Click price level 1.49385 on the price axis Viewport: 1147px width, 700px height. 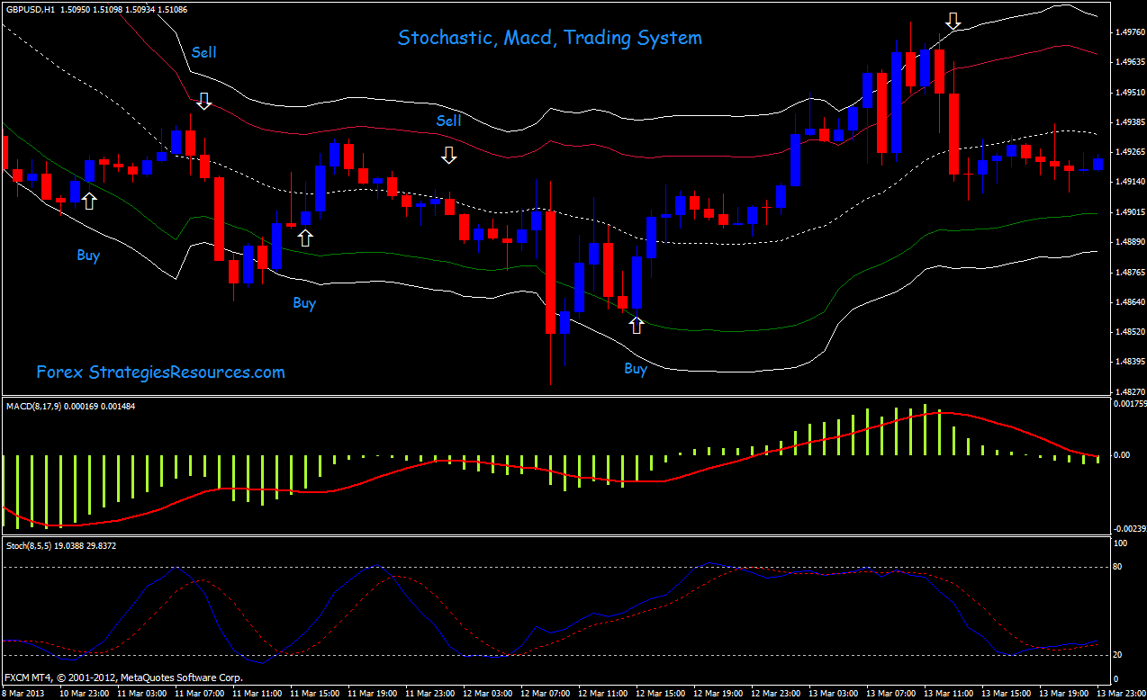(1129, 121)
